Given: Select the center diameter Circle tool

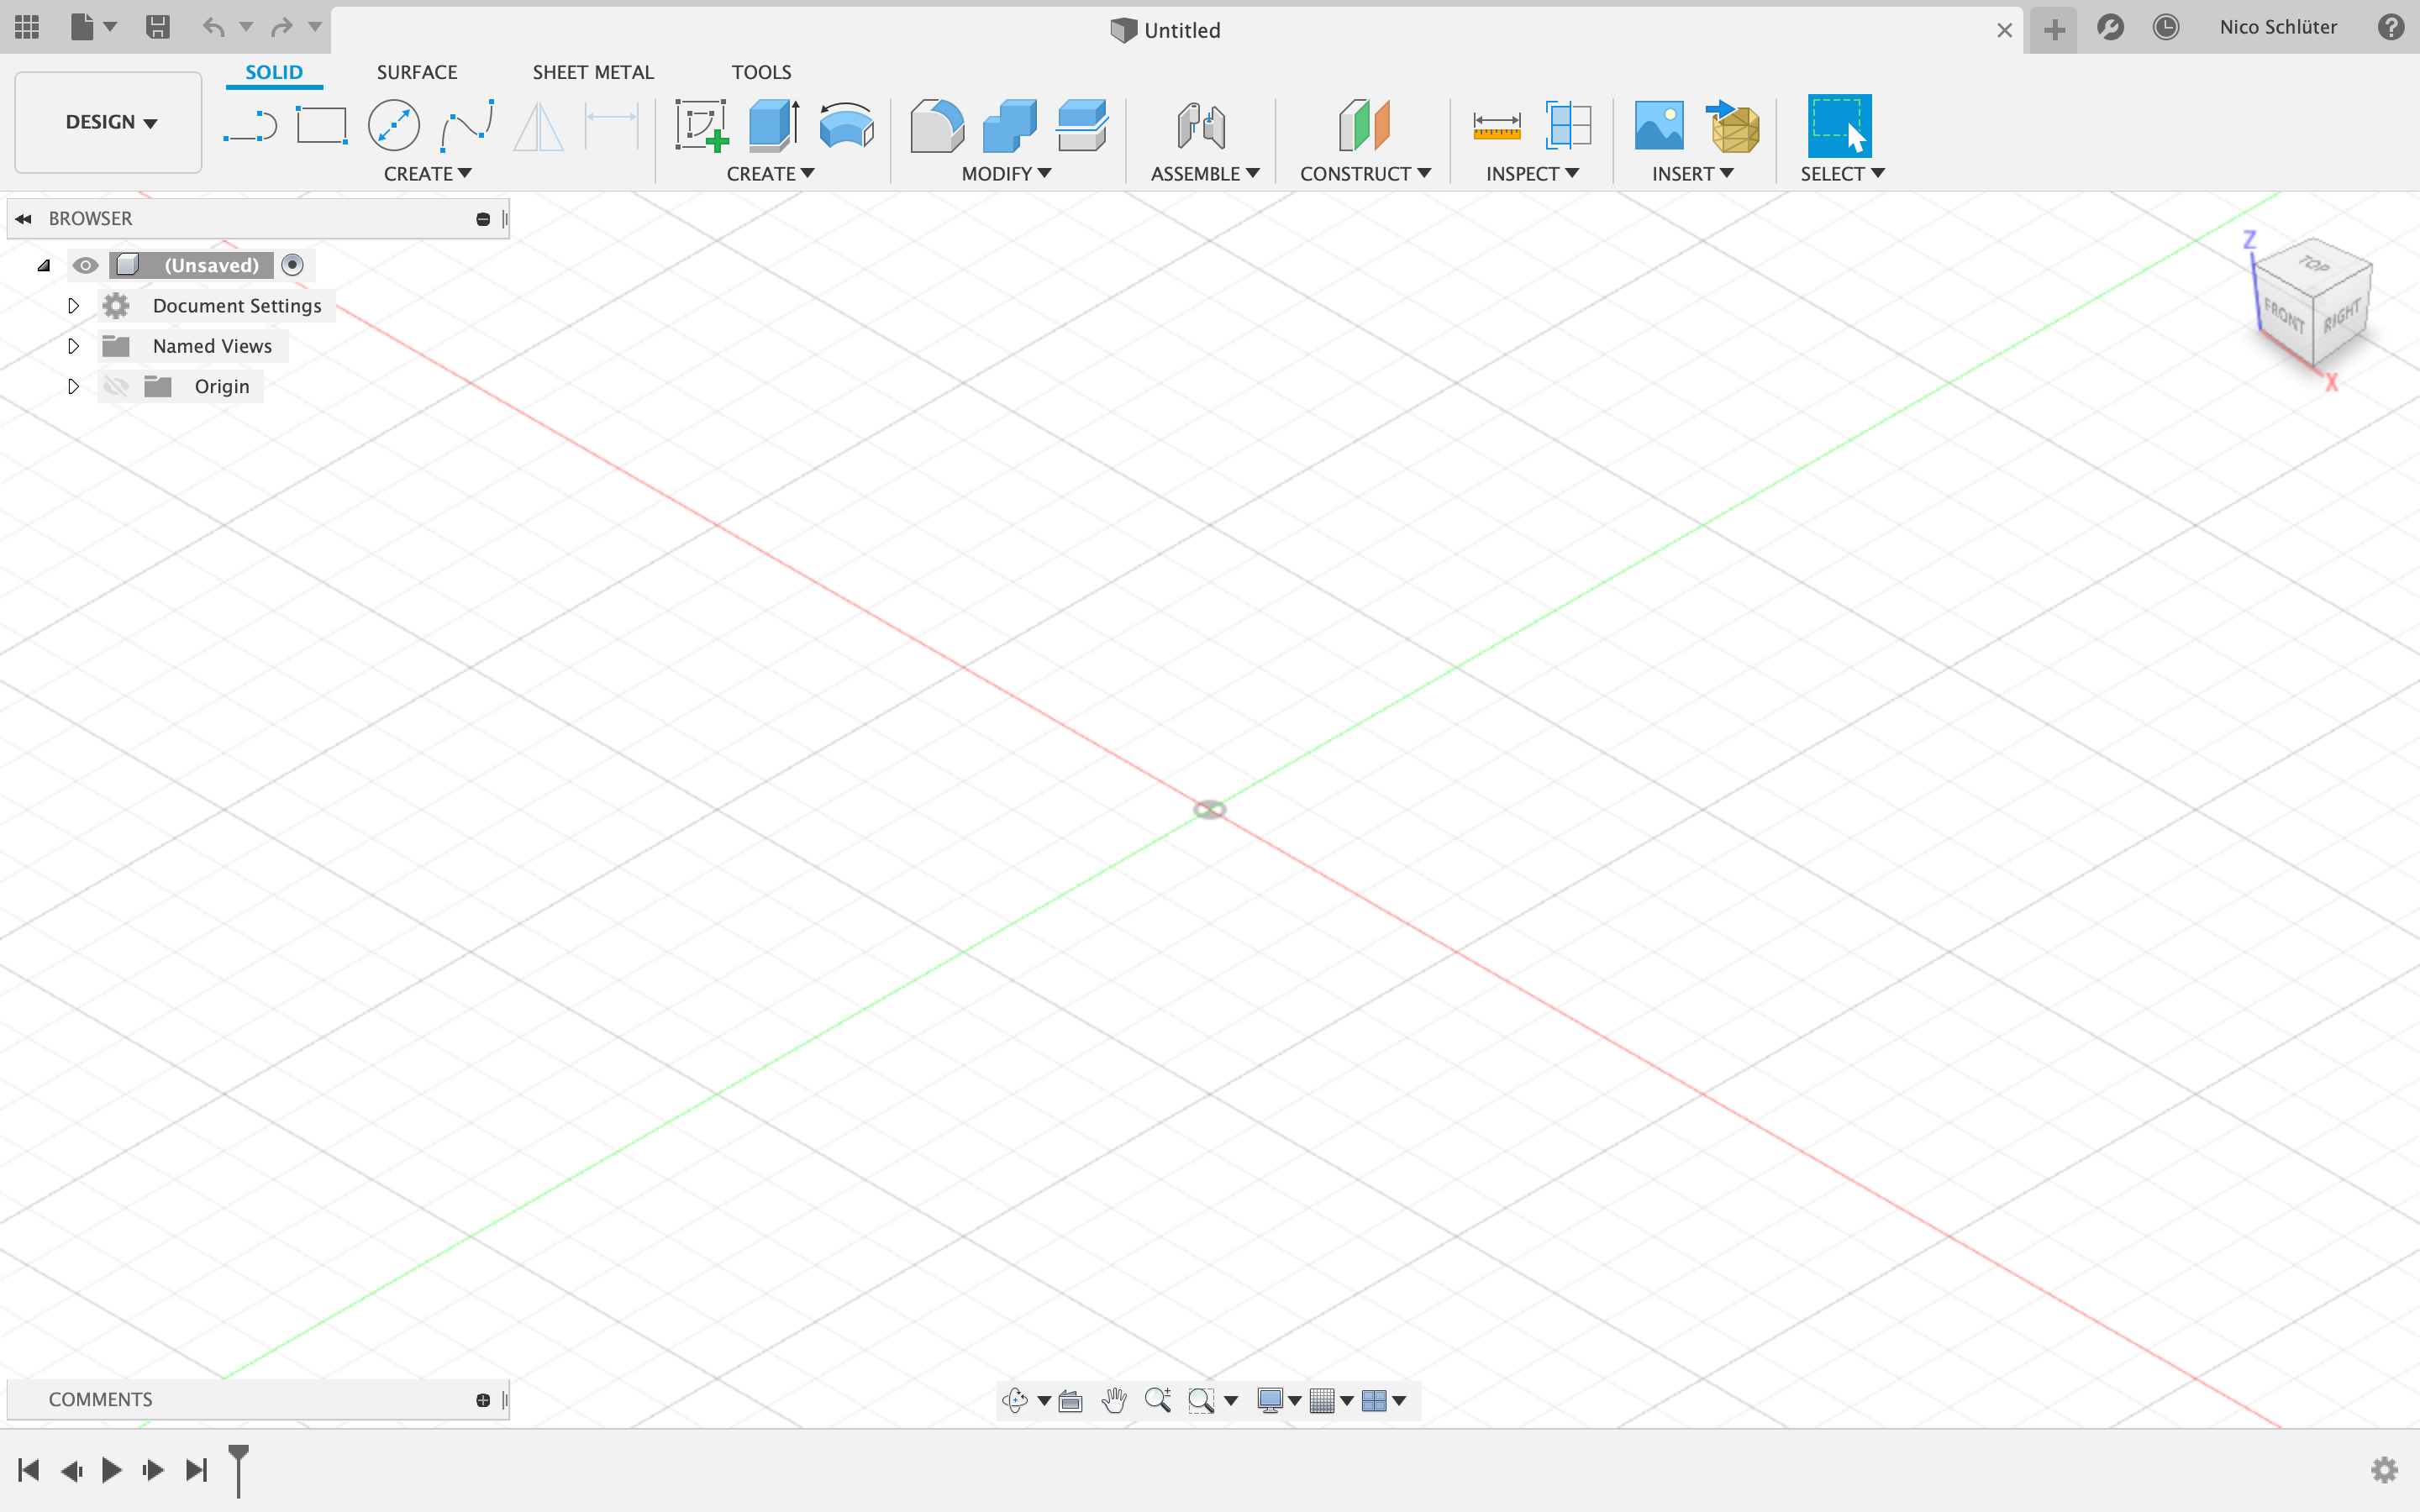Looking at the screenshot, I should [x=393, y=127].
